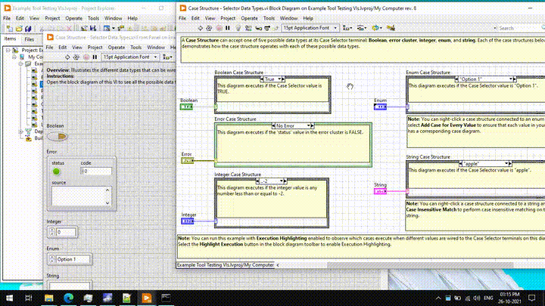Toggle Highlight Execution light bulb

(238, 28)
